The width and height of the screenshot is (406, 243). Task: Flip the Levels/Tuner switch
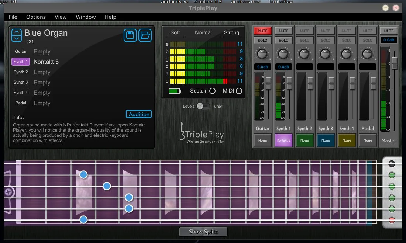coord(203,106)
